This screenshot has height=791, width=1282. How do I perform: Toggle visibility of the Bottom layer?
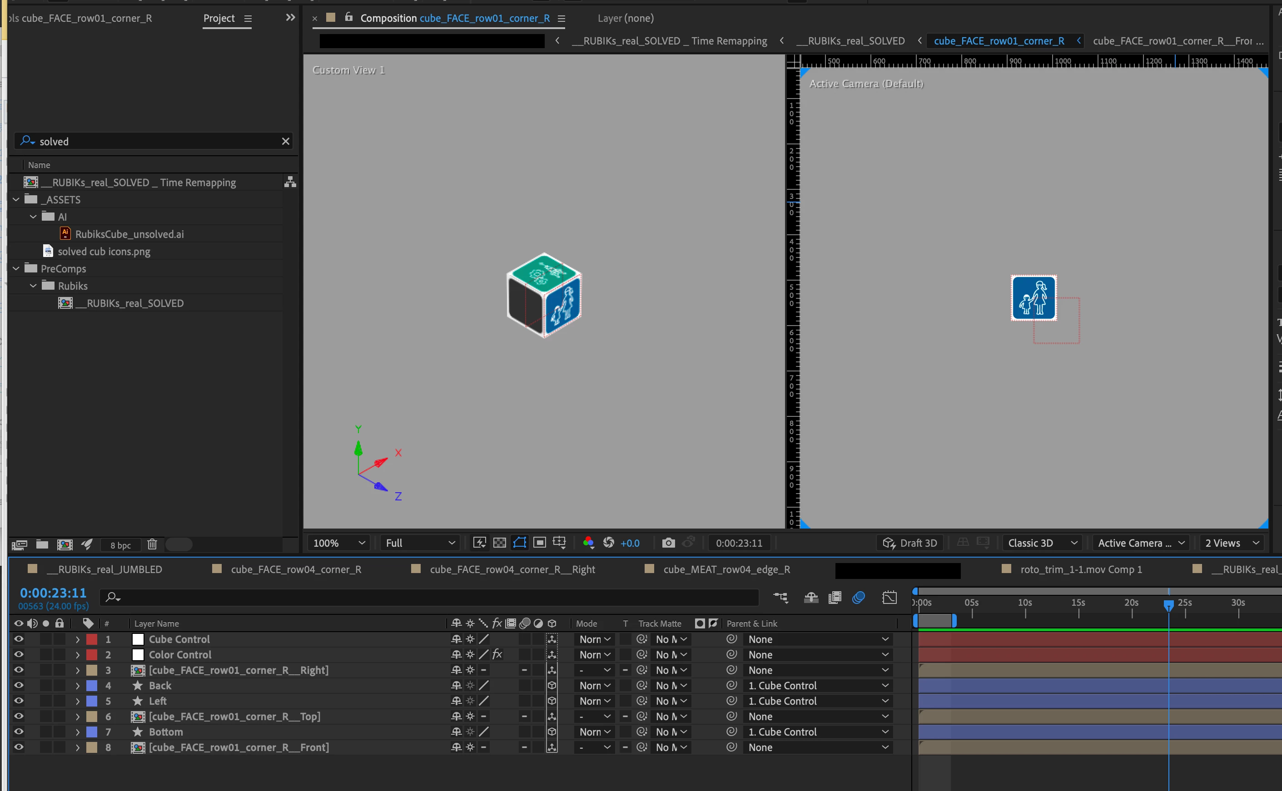(19, 732)
